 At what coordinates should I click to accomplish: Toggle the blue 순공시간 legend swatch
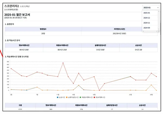58,97
